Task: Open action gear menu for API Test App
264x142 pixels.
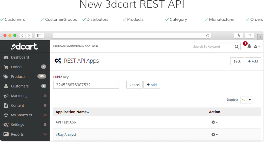Action: click(x=214, y=122)
